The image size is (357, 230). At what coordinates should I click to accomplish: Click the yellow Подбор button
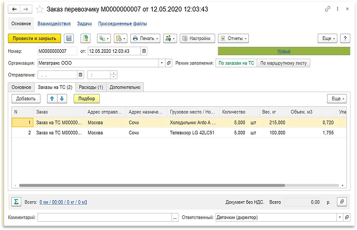coord(86,99)
